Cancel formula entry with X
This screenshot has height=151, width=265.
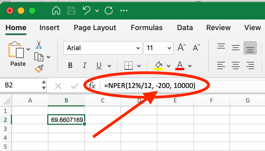(x=58, y=86)
